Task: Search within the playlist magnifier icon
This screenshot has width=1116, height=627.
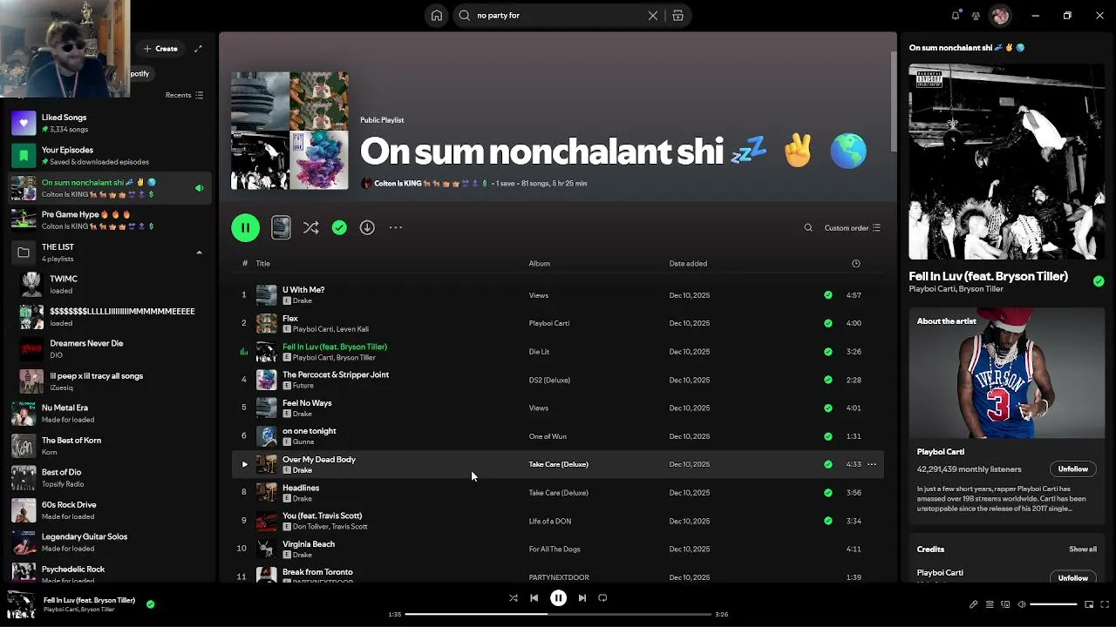Action: (808, 228)
